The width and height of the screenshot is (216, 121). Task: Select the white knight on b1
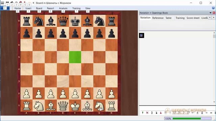tap(39, 106)
